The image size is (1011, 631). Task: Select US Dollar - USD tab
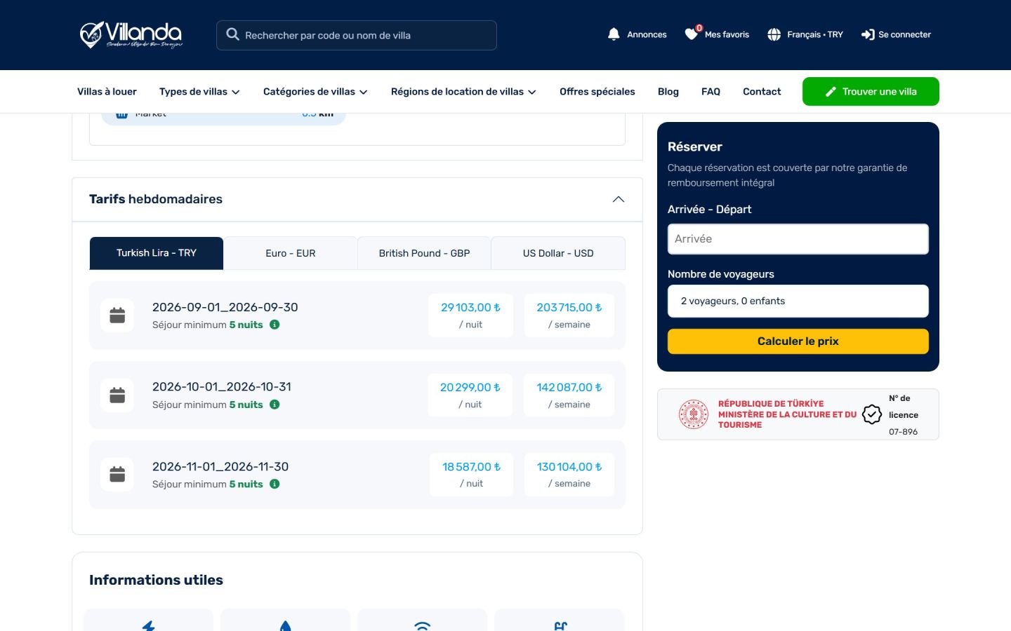[558, 253]
